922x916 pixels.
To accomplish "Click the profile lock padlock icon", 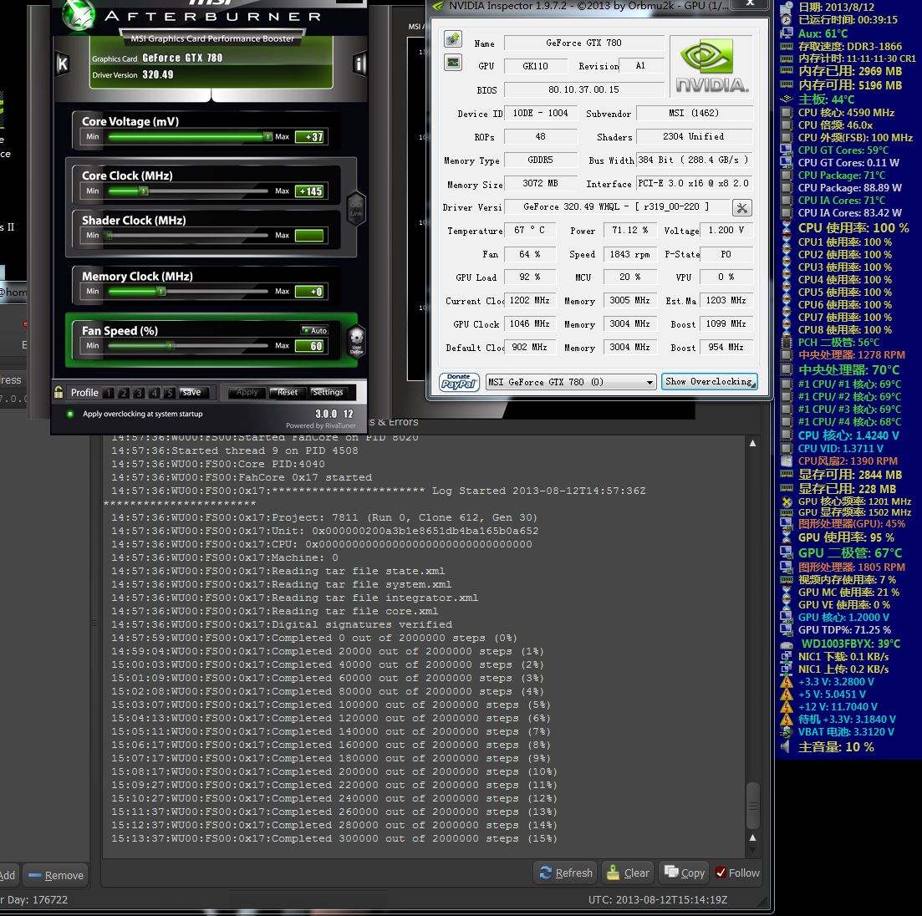I will click(x=59, y=392).
